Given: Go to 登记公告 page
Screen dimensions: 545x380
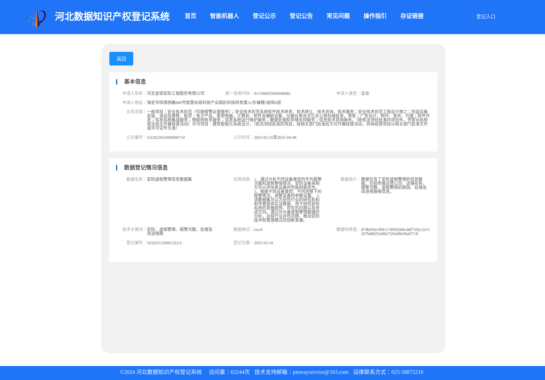Looking at the screenshot, I should (301, 16).
